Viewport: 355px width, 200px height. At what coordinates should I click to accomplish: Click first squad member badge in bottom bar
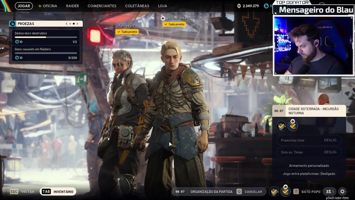pyautogui.click(x=274, y=191)
